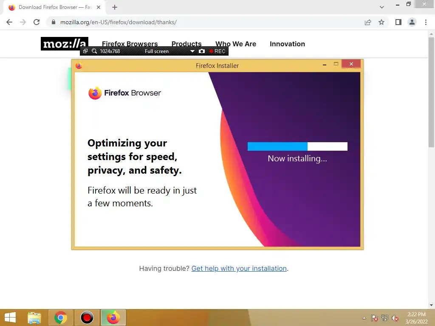Open Who We Are menu

tap(236, 44)
